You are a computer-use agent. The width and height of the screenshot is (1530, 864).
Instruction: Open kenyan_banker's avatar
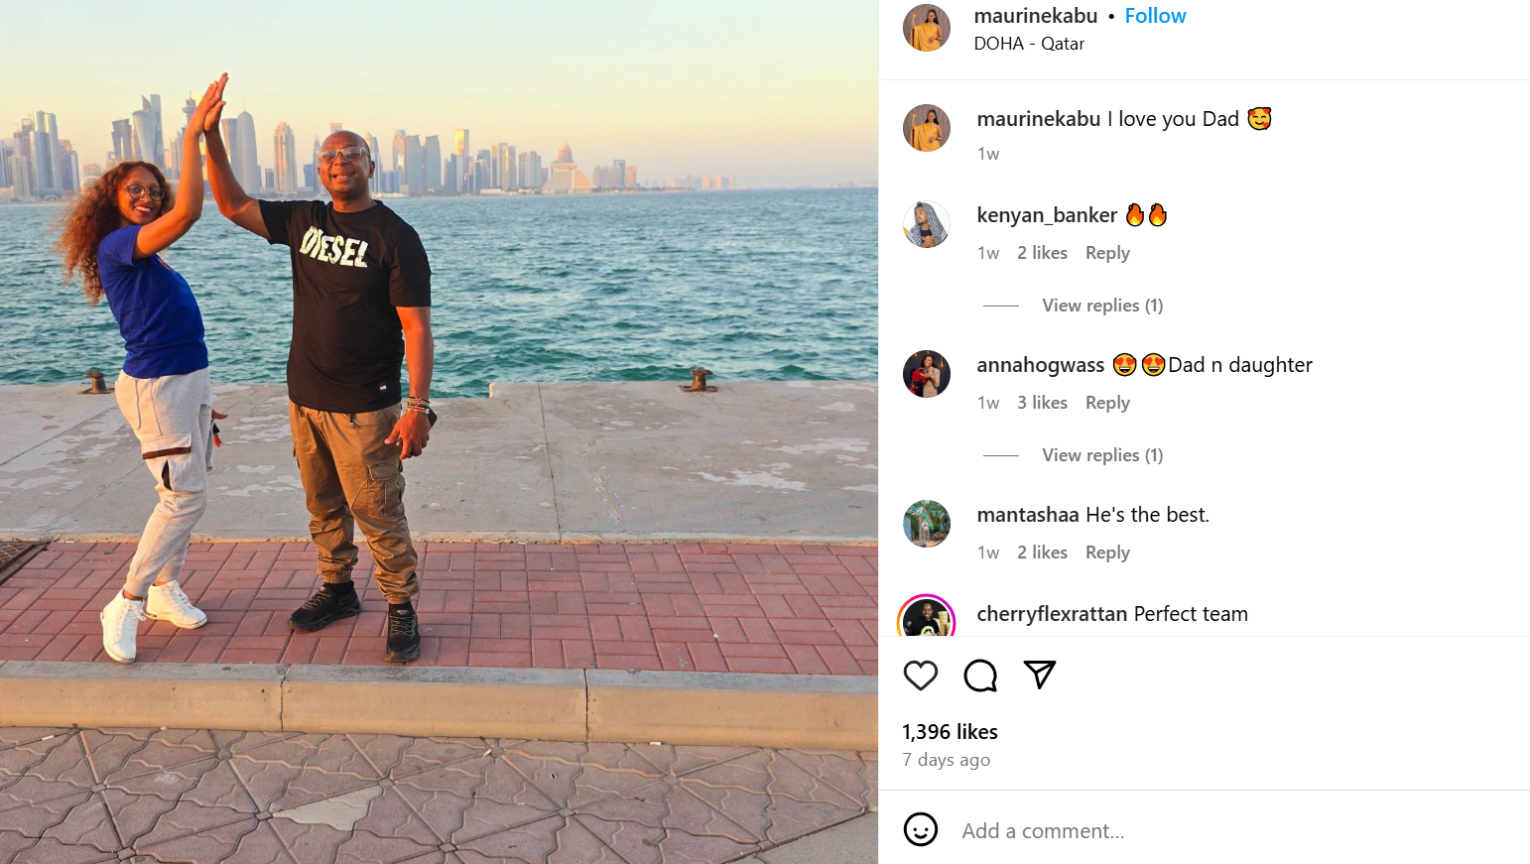point(927,224)
